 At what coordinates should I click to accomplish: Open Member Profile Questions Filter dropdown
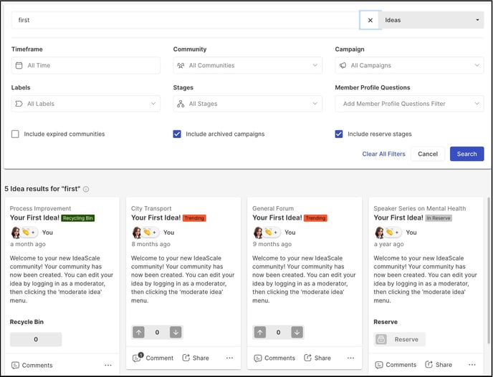[409, 104]
